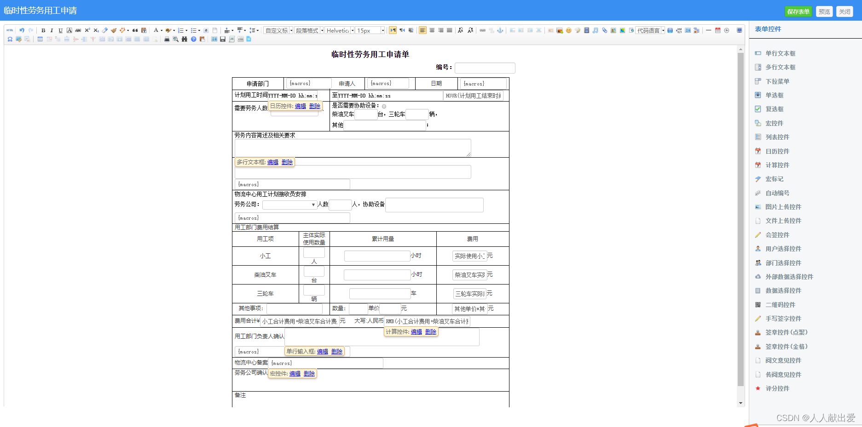This screenshot has width=862, height=427.
Task: Open the Helvetica font family dropdown
Action: pos(340,30)
